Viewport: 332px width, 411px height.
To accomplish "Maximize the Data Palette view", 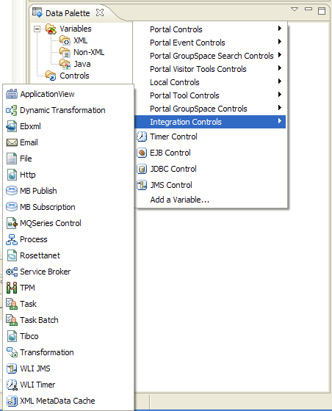I will click(x=322, y=11).
